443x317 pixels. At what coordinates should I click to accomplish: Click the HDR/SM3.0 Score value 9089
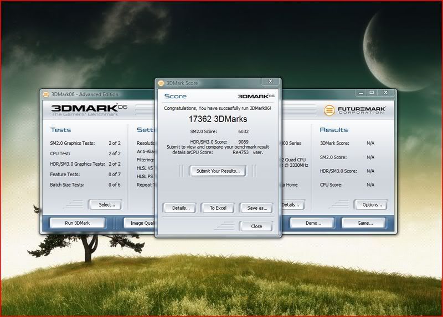tap(243, 142)
